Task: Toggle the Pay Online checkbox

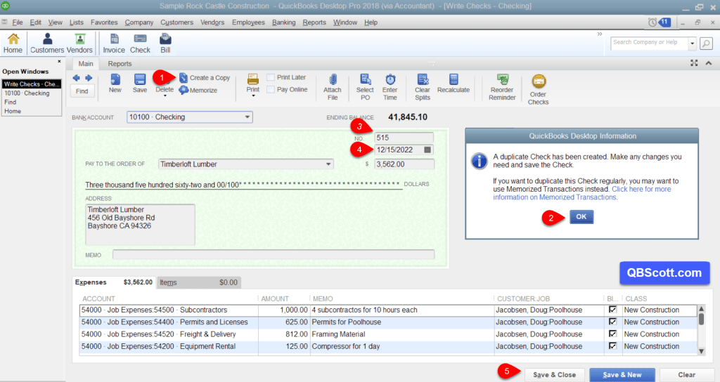Action: click(271, 89)
